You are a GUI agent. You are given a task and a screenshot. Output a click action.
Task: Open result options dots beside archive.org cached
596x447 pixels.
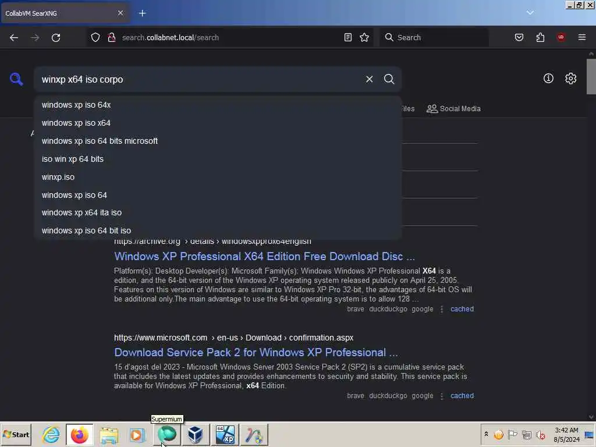point(442,310)
